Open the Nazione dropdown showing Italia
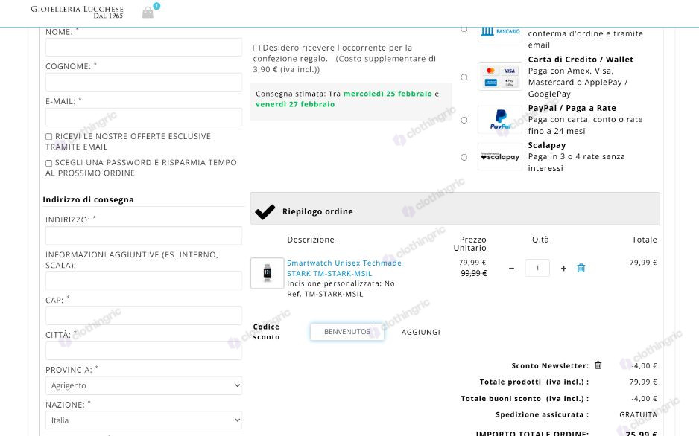 click(x=144, y=420)
